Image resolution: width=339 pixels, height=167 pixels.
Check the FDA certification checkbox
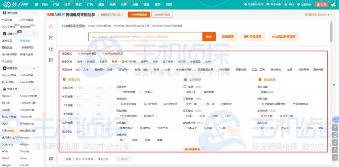(306, 128)
